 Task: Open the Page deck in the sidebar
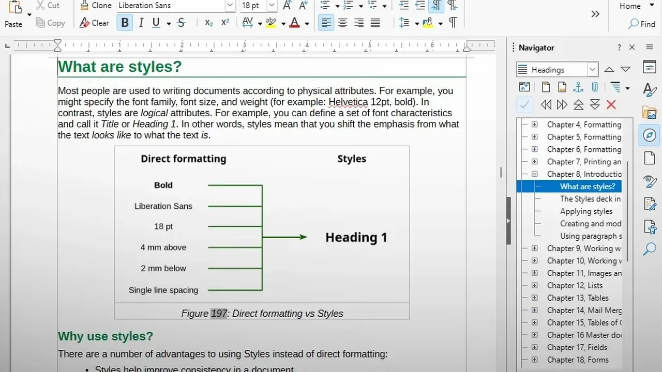click(650, 158)
